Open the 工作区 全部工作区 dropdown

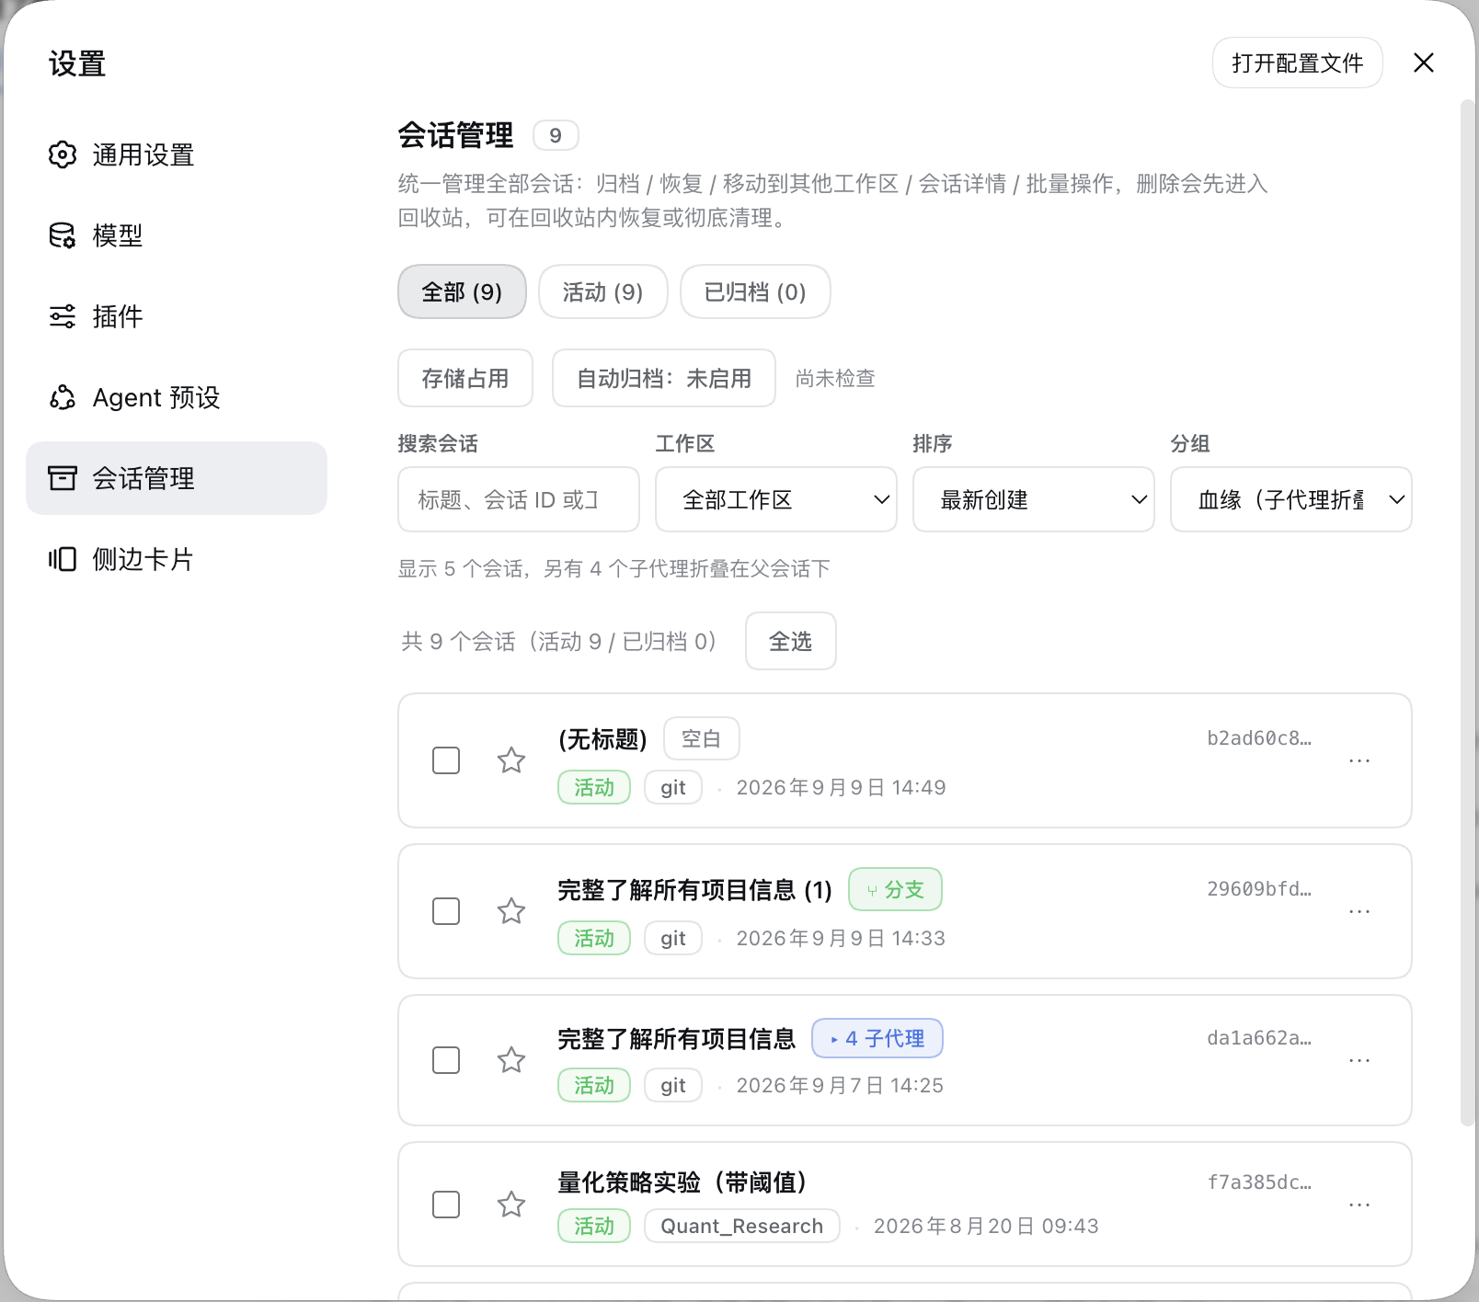pyautogui.click(x=776, y=499)
